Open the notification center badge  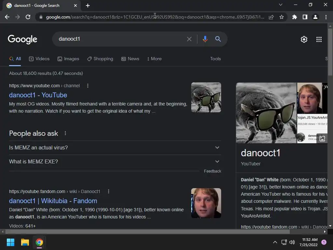pyautogui.click(x=324, y=242)
